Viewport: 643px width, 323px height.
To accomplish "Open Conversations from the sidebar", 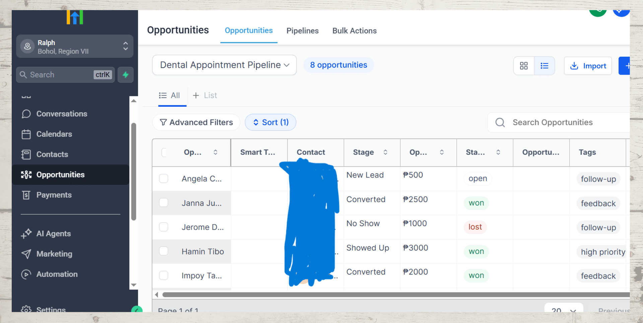I will coord(62,114).
